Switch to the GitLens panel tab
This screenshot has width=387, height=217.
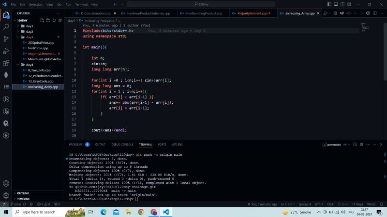click(x=177, y=145)
